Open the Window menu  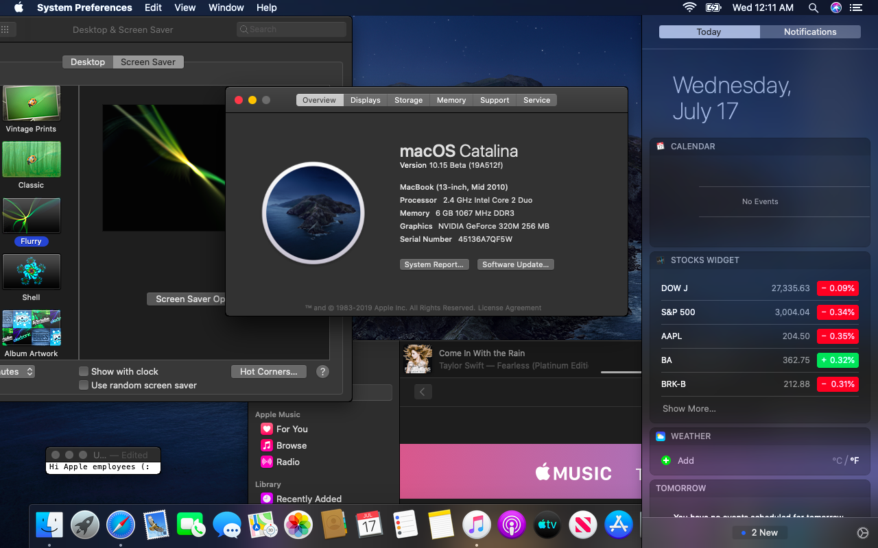click(226, 8)
